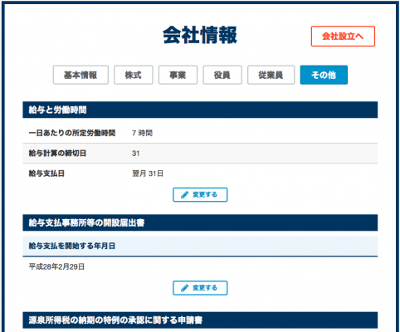Click 変更する under 給与と労働時間
This screenshot has width=400, height=332.
pos(200,195)
